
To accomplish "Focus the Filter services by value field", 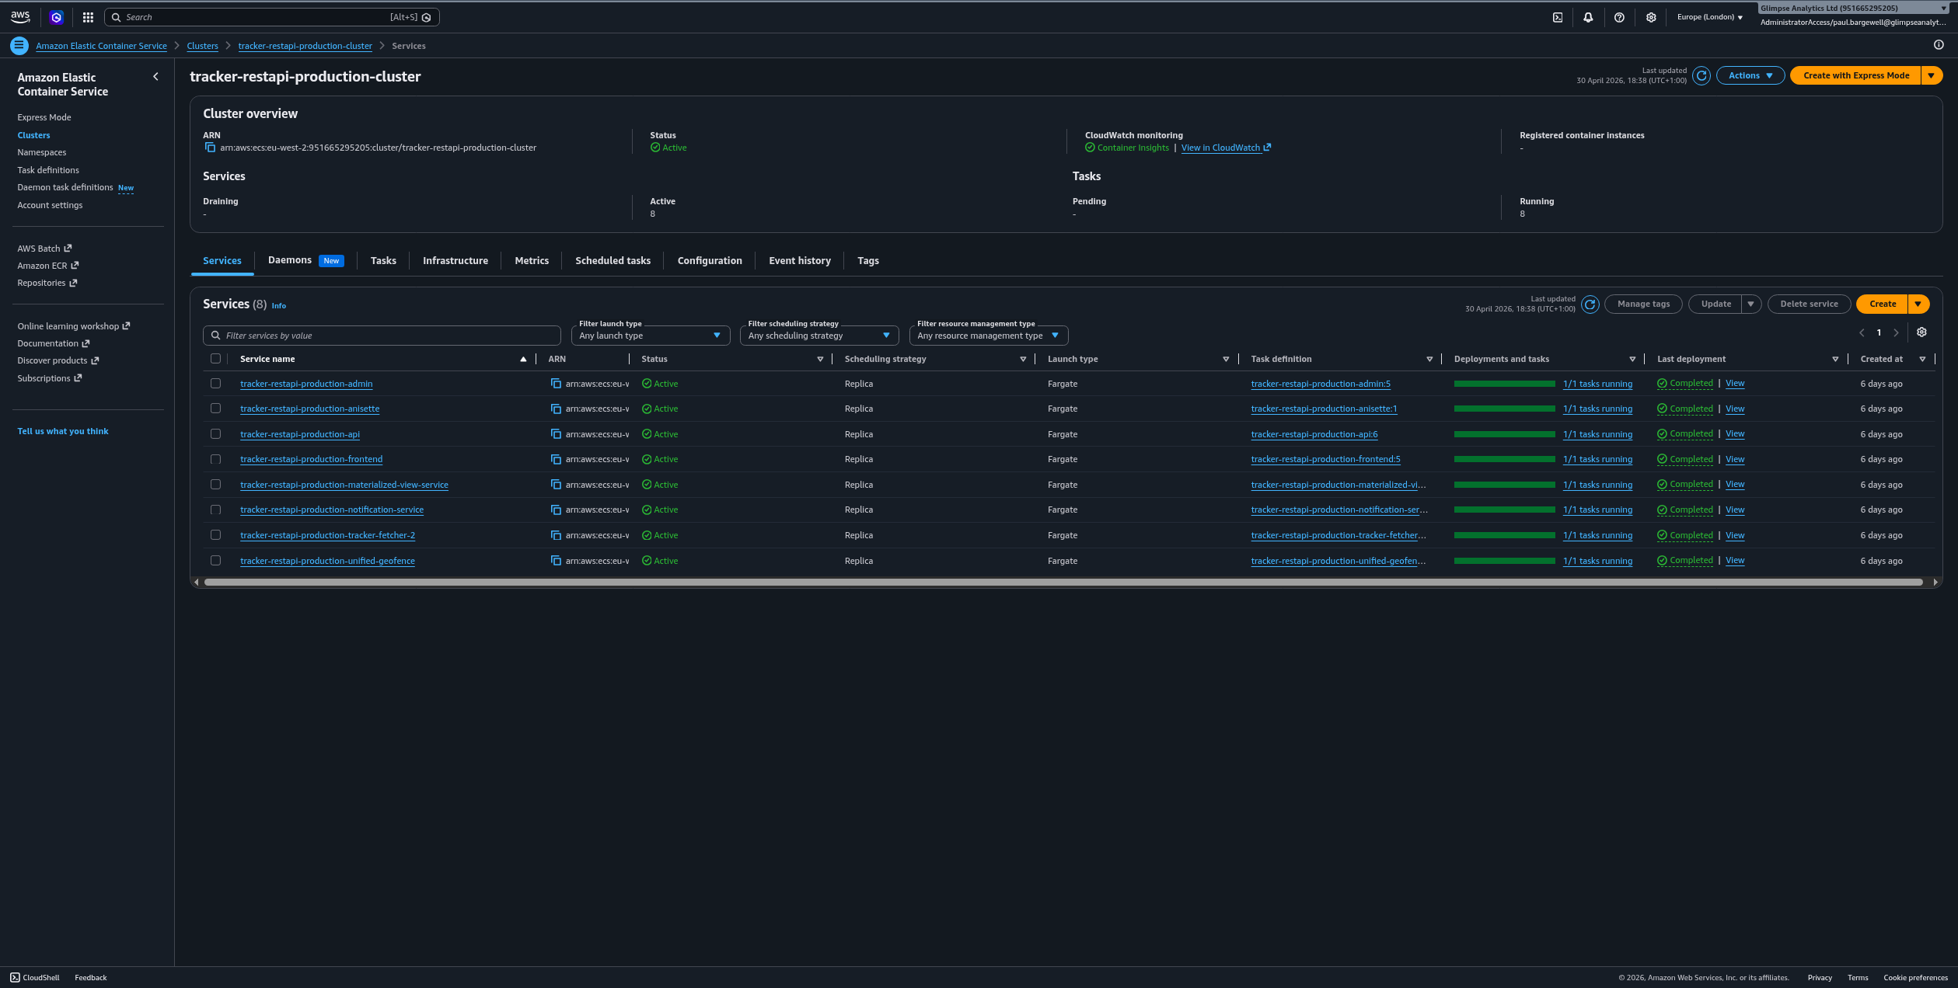I will pyautogui.click(x=382, y=336).
